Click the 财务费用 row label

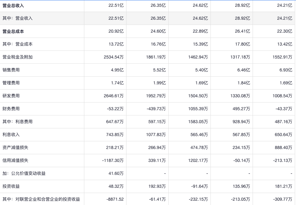click(x=11, y=109)
